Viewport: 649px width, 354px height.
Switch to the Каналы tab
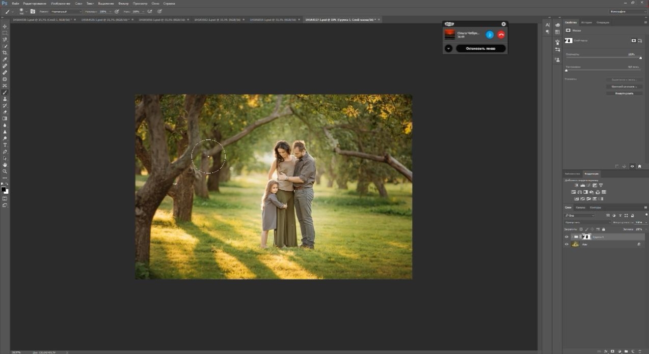[x=580, y=208]
